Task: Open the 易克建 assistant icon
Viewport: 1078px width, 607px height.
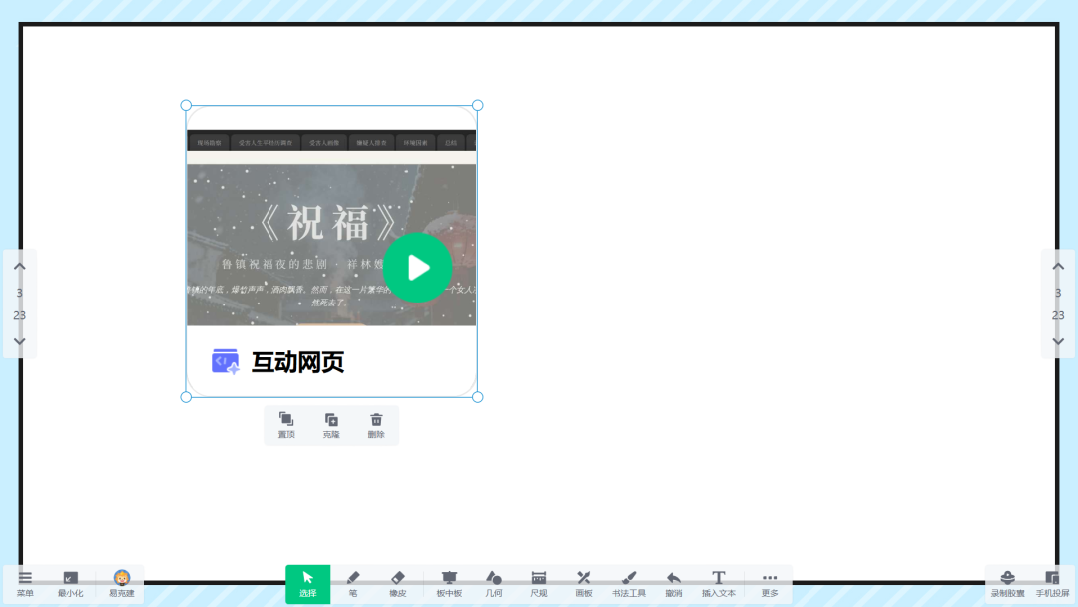Action: 122,584
